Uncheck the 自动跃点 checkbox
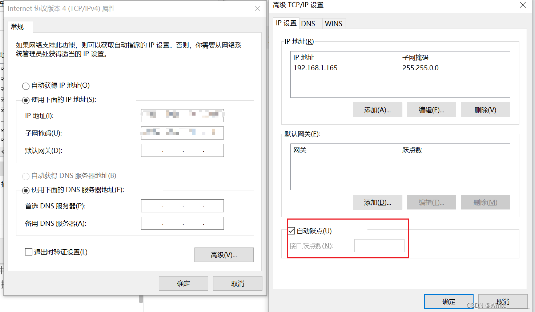Viewport: 535px width, 312px height. pyautogui.click(x=291, y=231)
